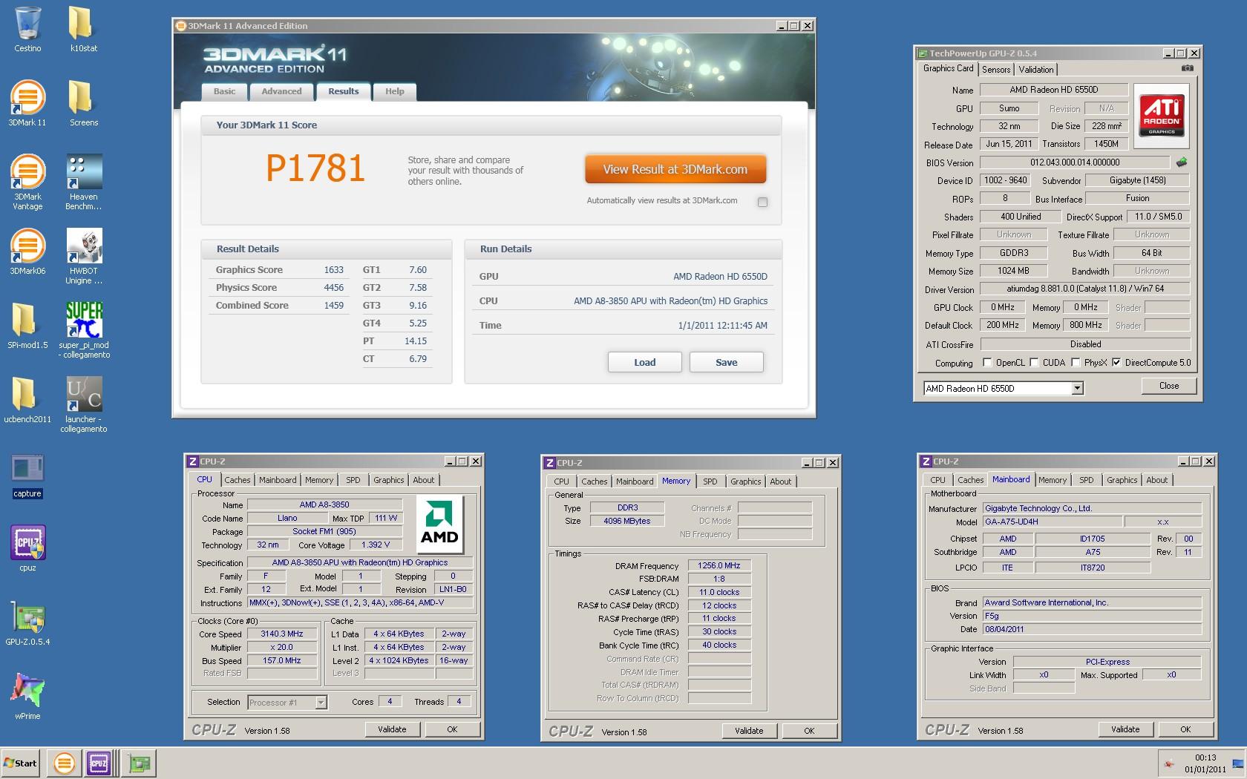Toggle the CUDA checkbox in GPU-Z
This screenshot has width=1247, height=779.
pos(1034,363)
